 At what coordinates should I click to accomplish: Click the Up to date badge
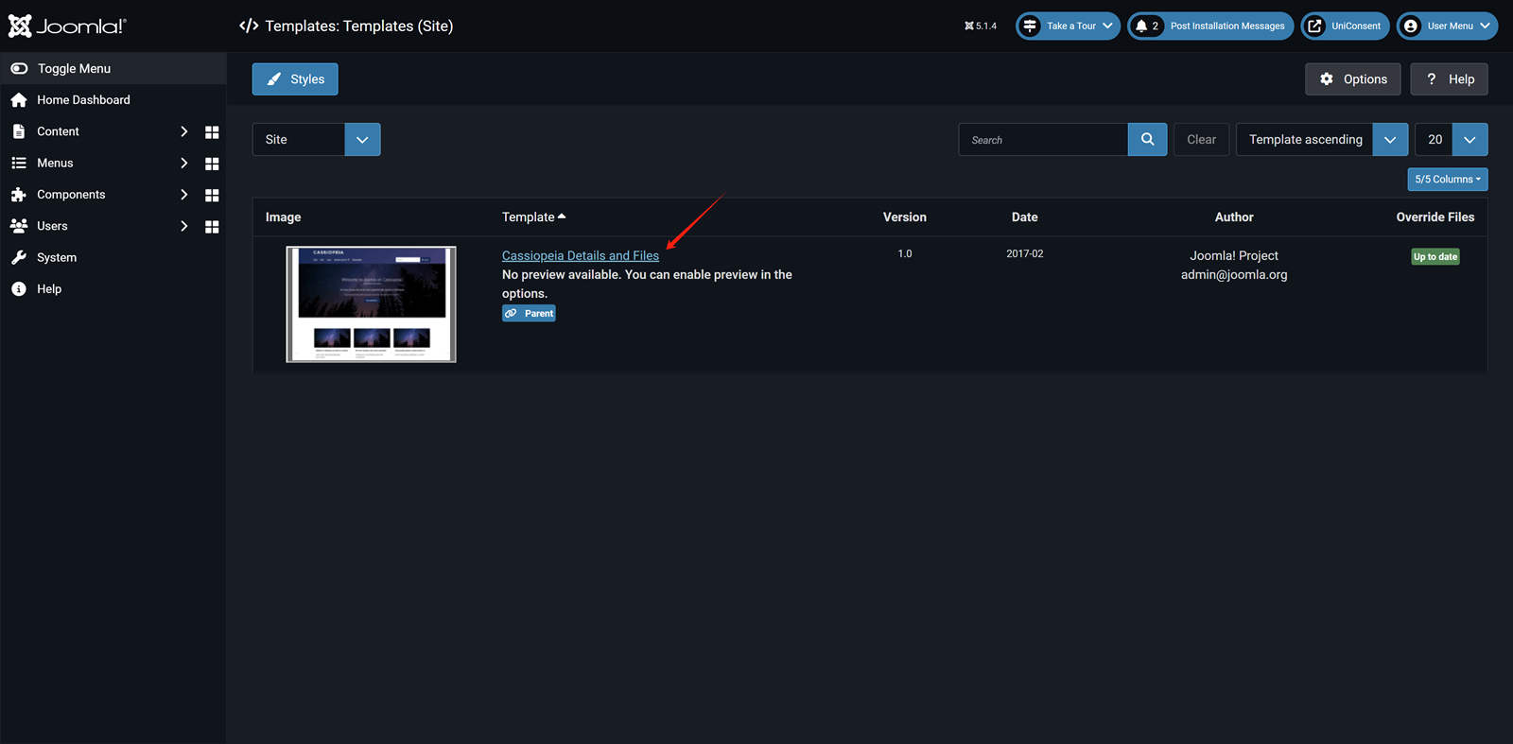point(1435,256)
